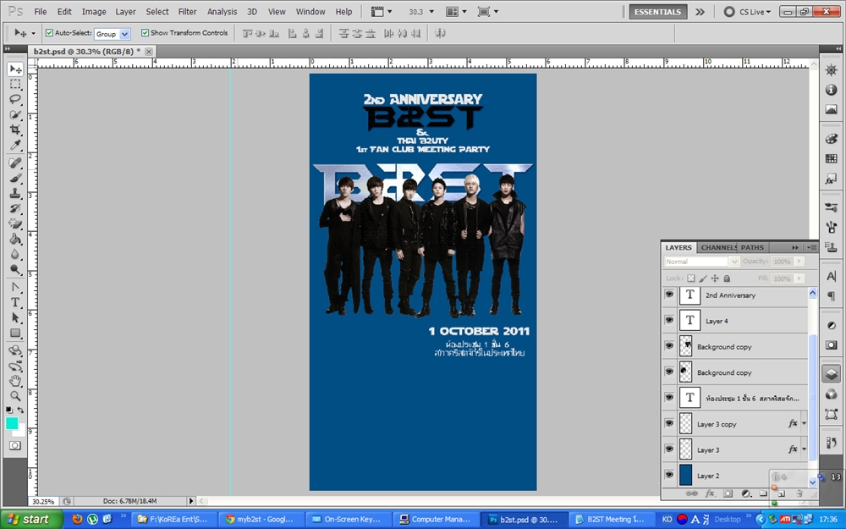Select the Lasso tool
The image size is (846, 529).
(x=15, y=99)
